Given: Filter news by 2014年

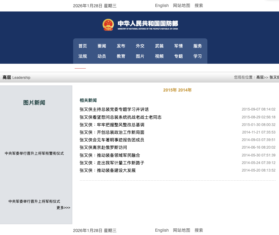Looking at the screenshot, I should (x=185, y=90).
